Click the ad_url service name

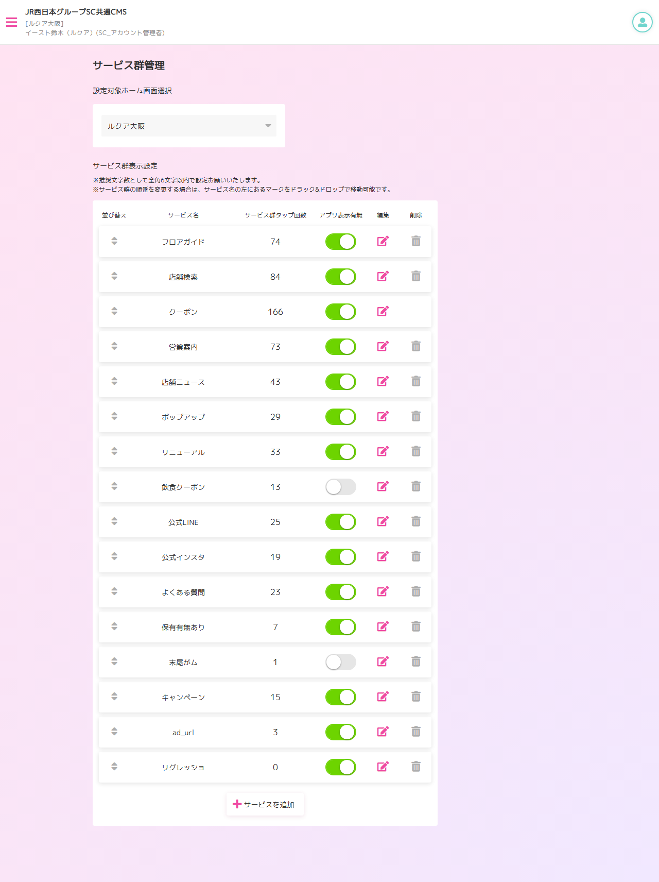(183, 732)
